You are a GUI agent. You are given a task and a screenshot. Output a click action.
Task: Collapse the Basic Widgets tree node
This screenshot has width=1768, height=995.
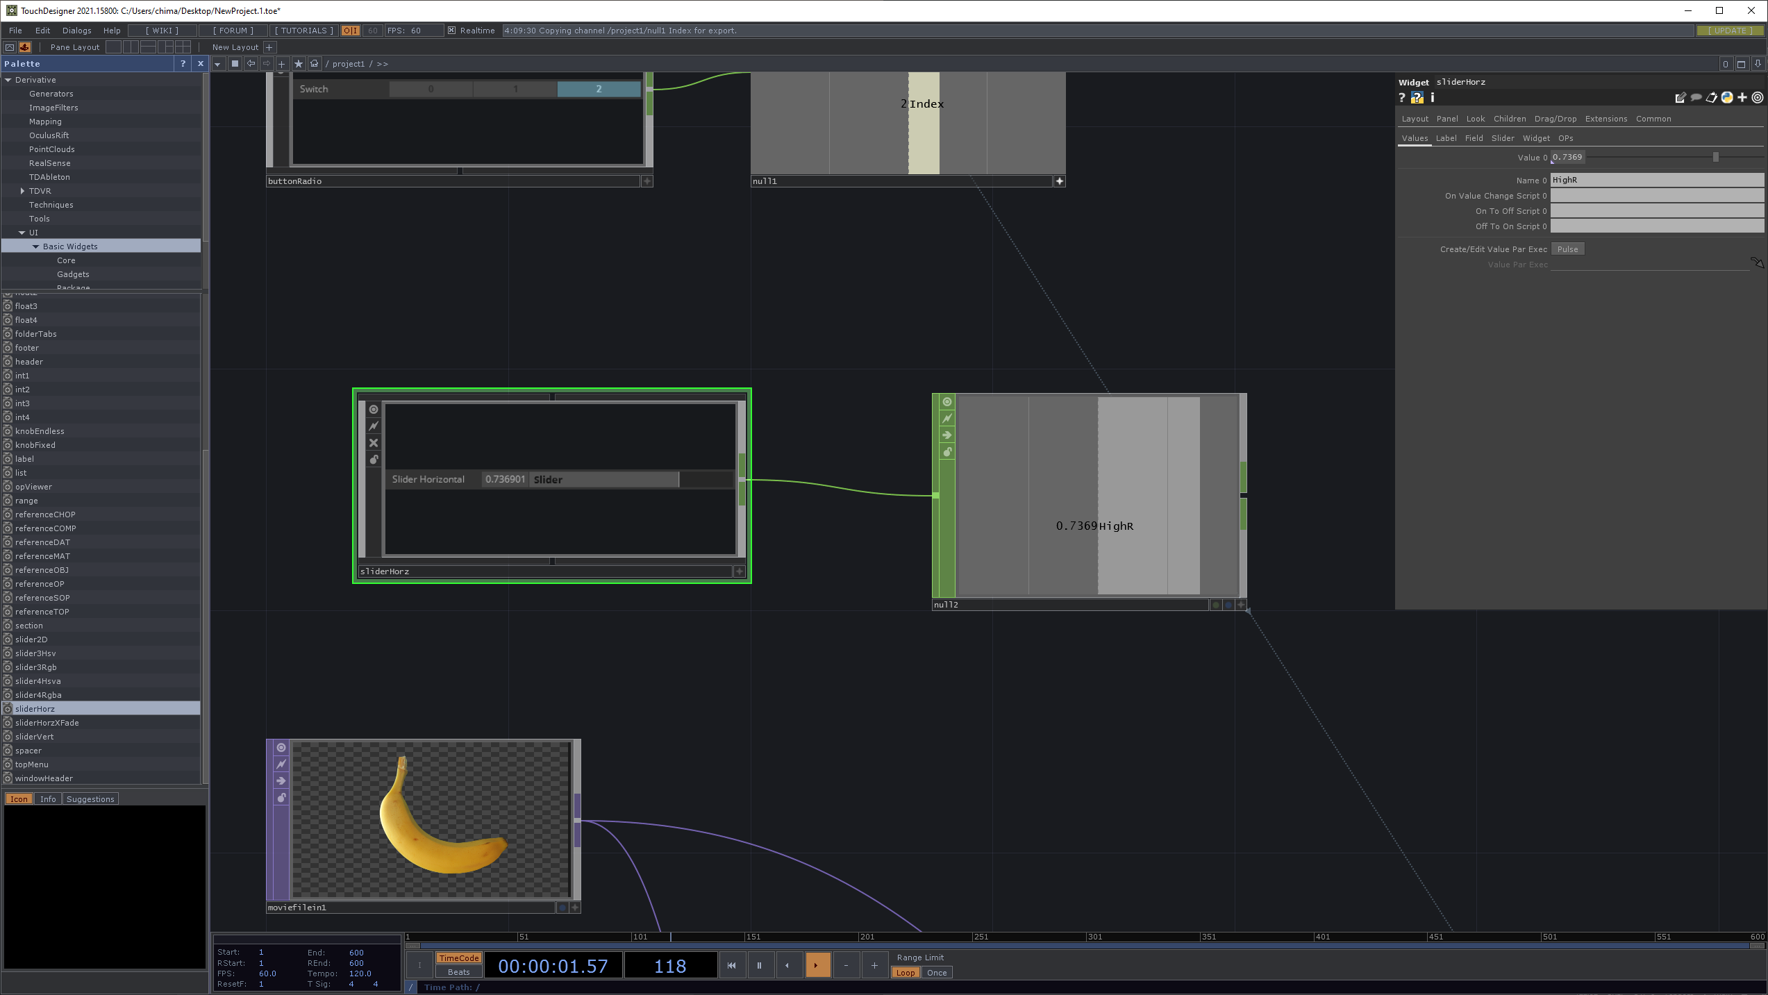pyautogui.click(x=36, y=246)
